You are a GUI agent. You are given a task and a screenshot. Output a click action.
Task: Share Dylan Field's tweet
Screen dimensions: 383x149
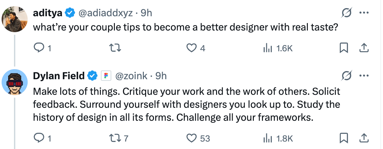pos(363,139)
